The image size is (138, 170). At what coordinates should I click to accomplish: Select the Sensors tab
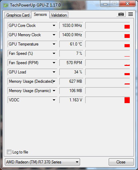(40, 14)
